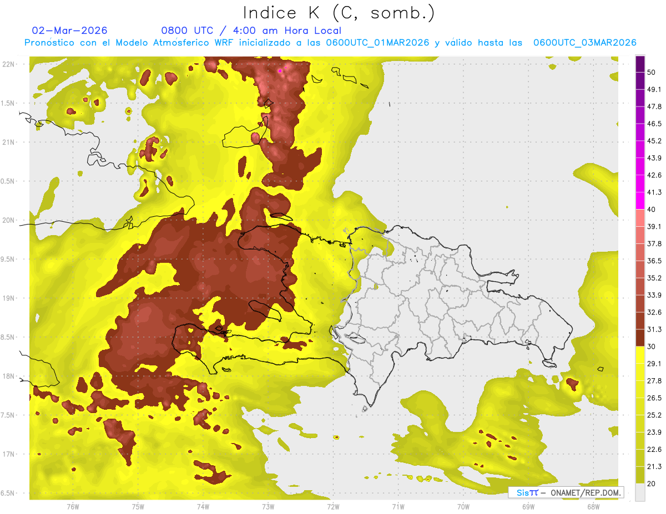Click the magenta dot near 22N 73W
Image resolution: width=666 pixels, height=514 pixels.
[280, 70]
